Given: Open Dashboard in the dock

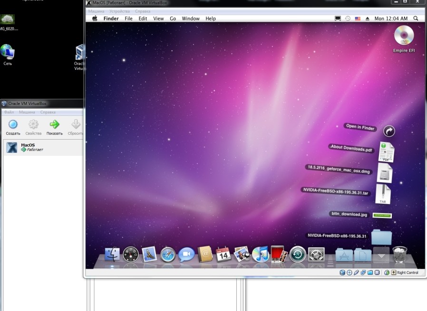Looking at the screenshot, I should tap(131, 254).
